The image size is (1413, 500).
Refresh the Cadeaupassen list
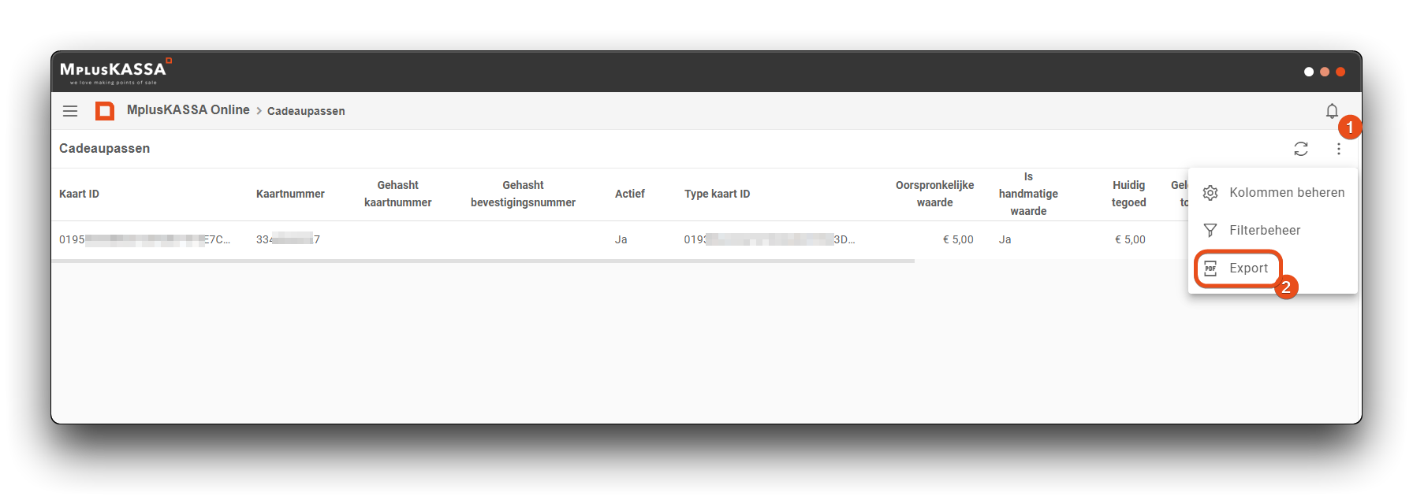click(1301, 149)
